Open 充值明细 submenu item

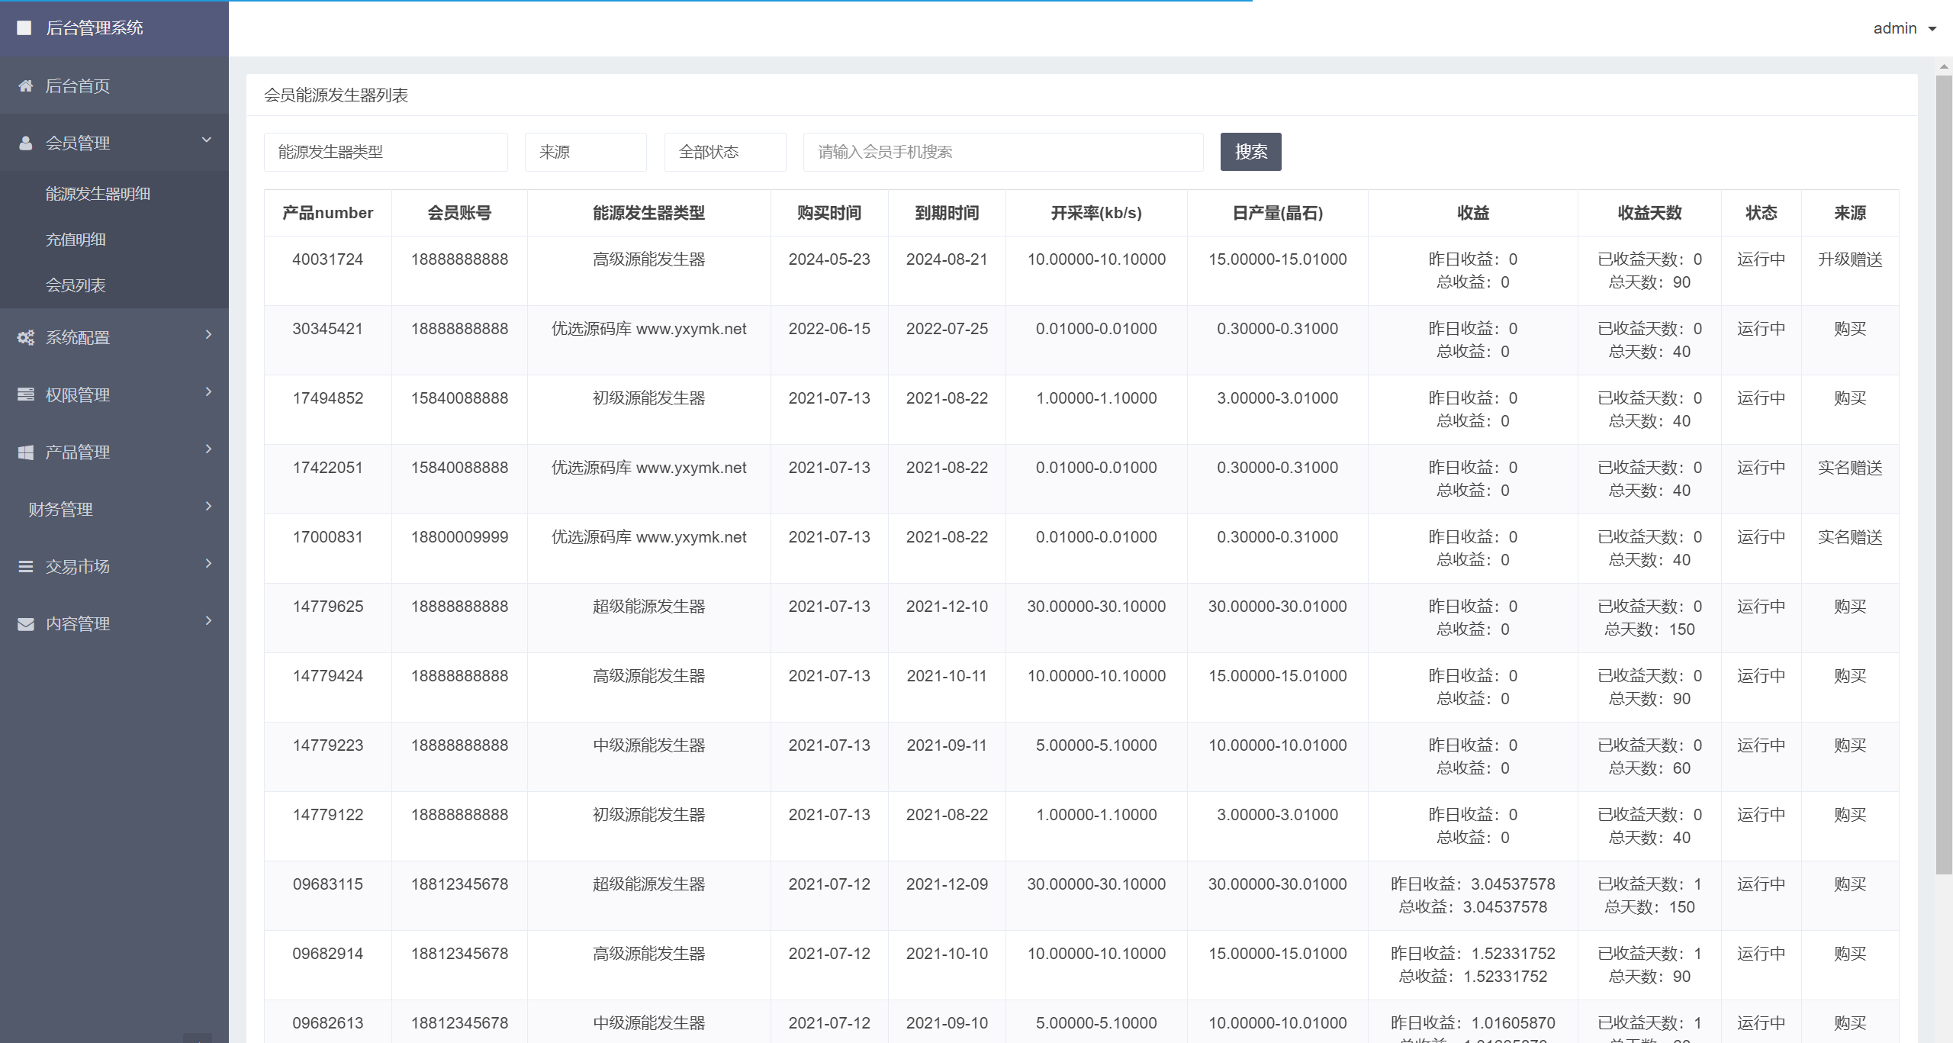pyautogui.click(x=76, y=240)
